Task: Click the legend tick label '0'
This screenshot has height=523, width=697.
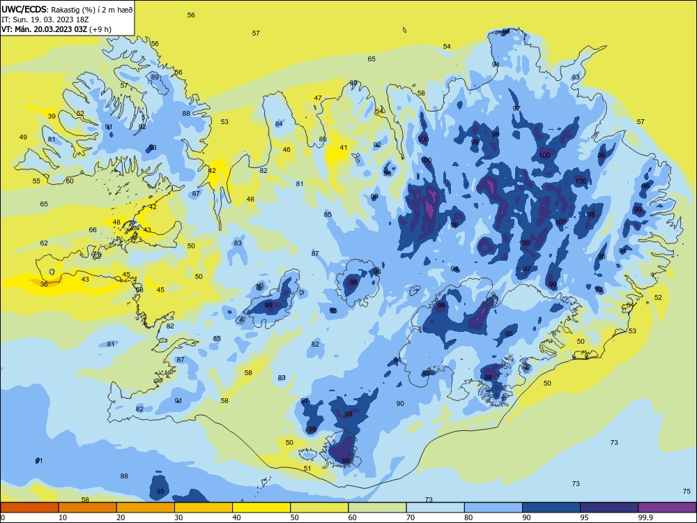Action: (x=3, y=517)
